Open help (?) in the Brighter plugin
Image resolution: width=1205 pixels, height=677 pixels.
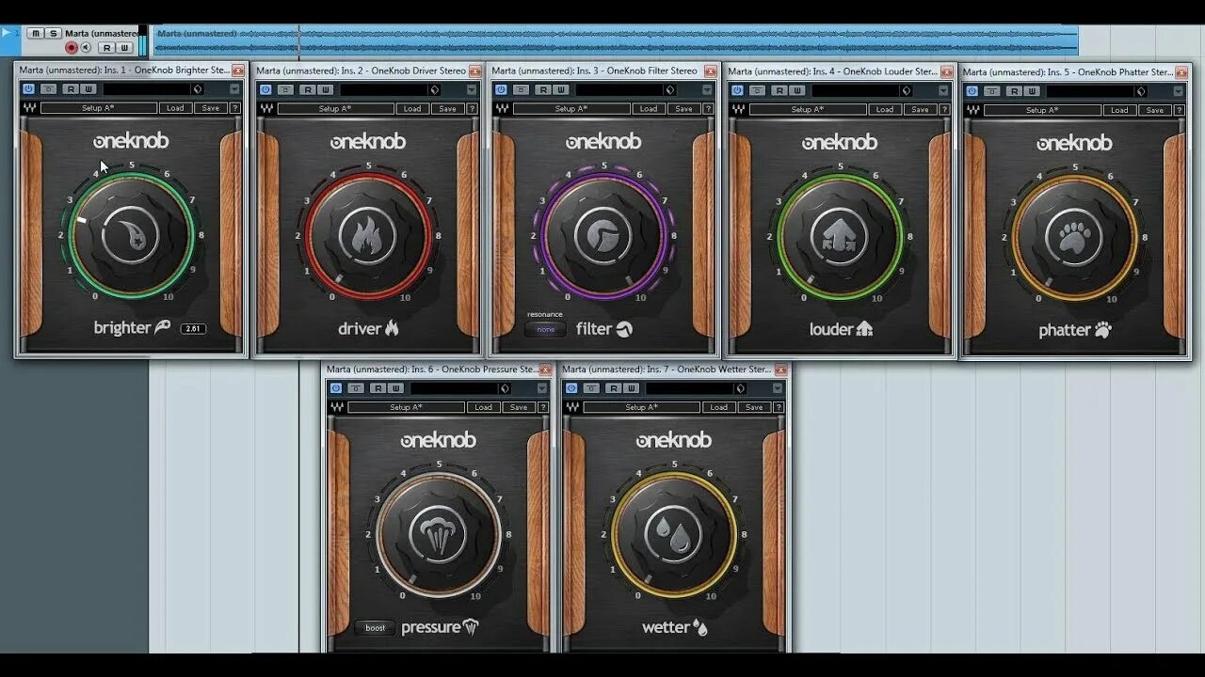coord(235,108)
